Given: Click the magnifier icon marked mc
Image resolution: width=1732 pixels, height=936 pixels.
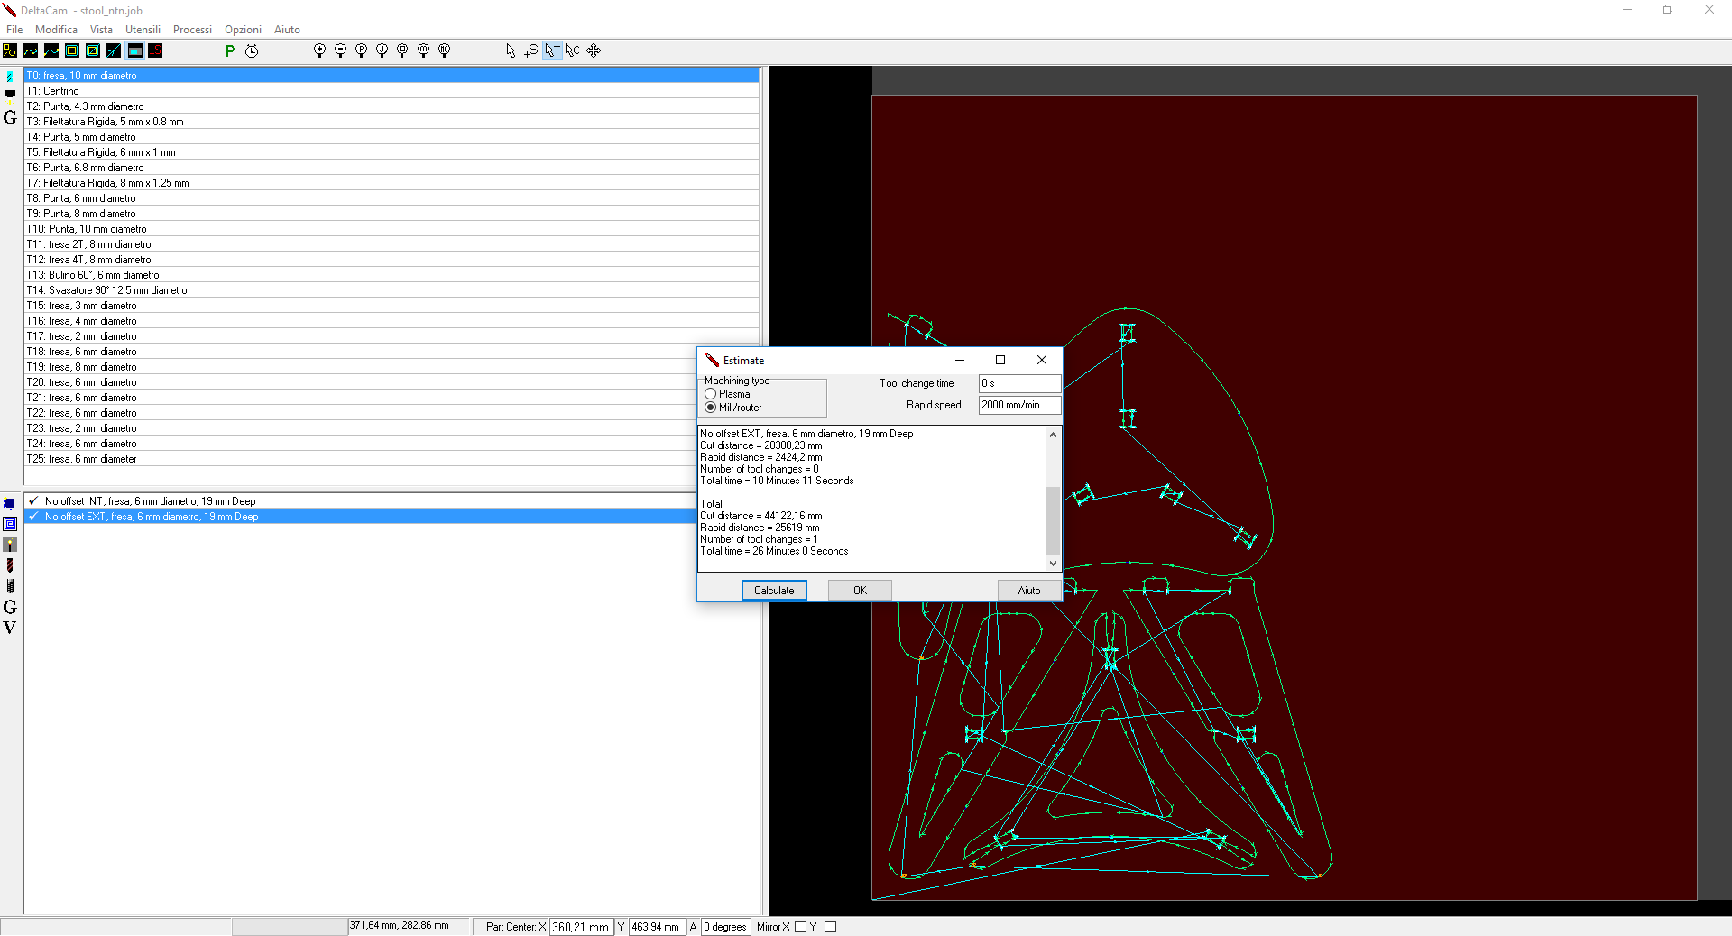Looking at the screenshot, I should point(444,50).
